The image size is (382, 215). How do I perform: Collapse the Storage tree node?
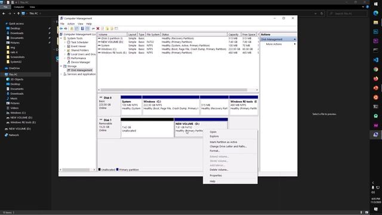[61, 66]
